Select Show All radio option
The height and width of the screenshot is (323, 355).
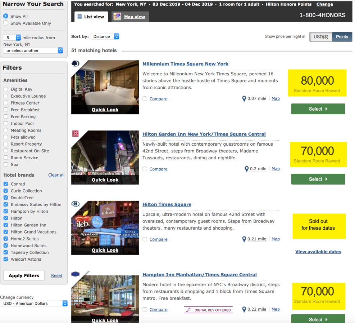[6, 16]
